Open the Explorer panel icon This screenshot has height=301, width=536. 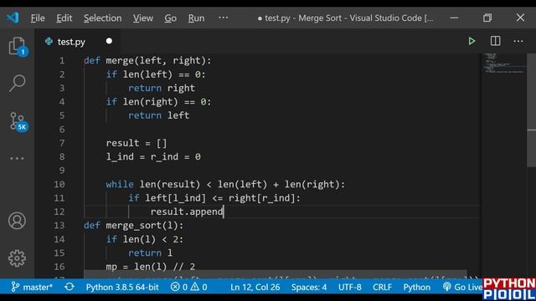[17, 46]
